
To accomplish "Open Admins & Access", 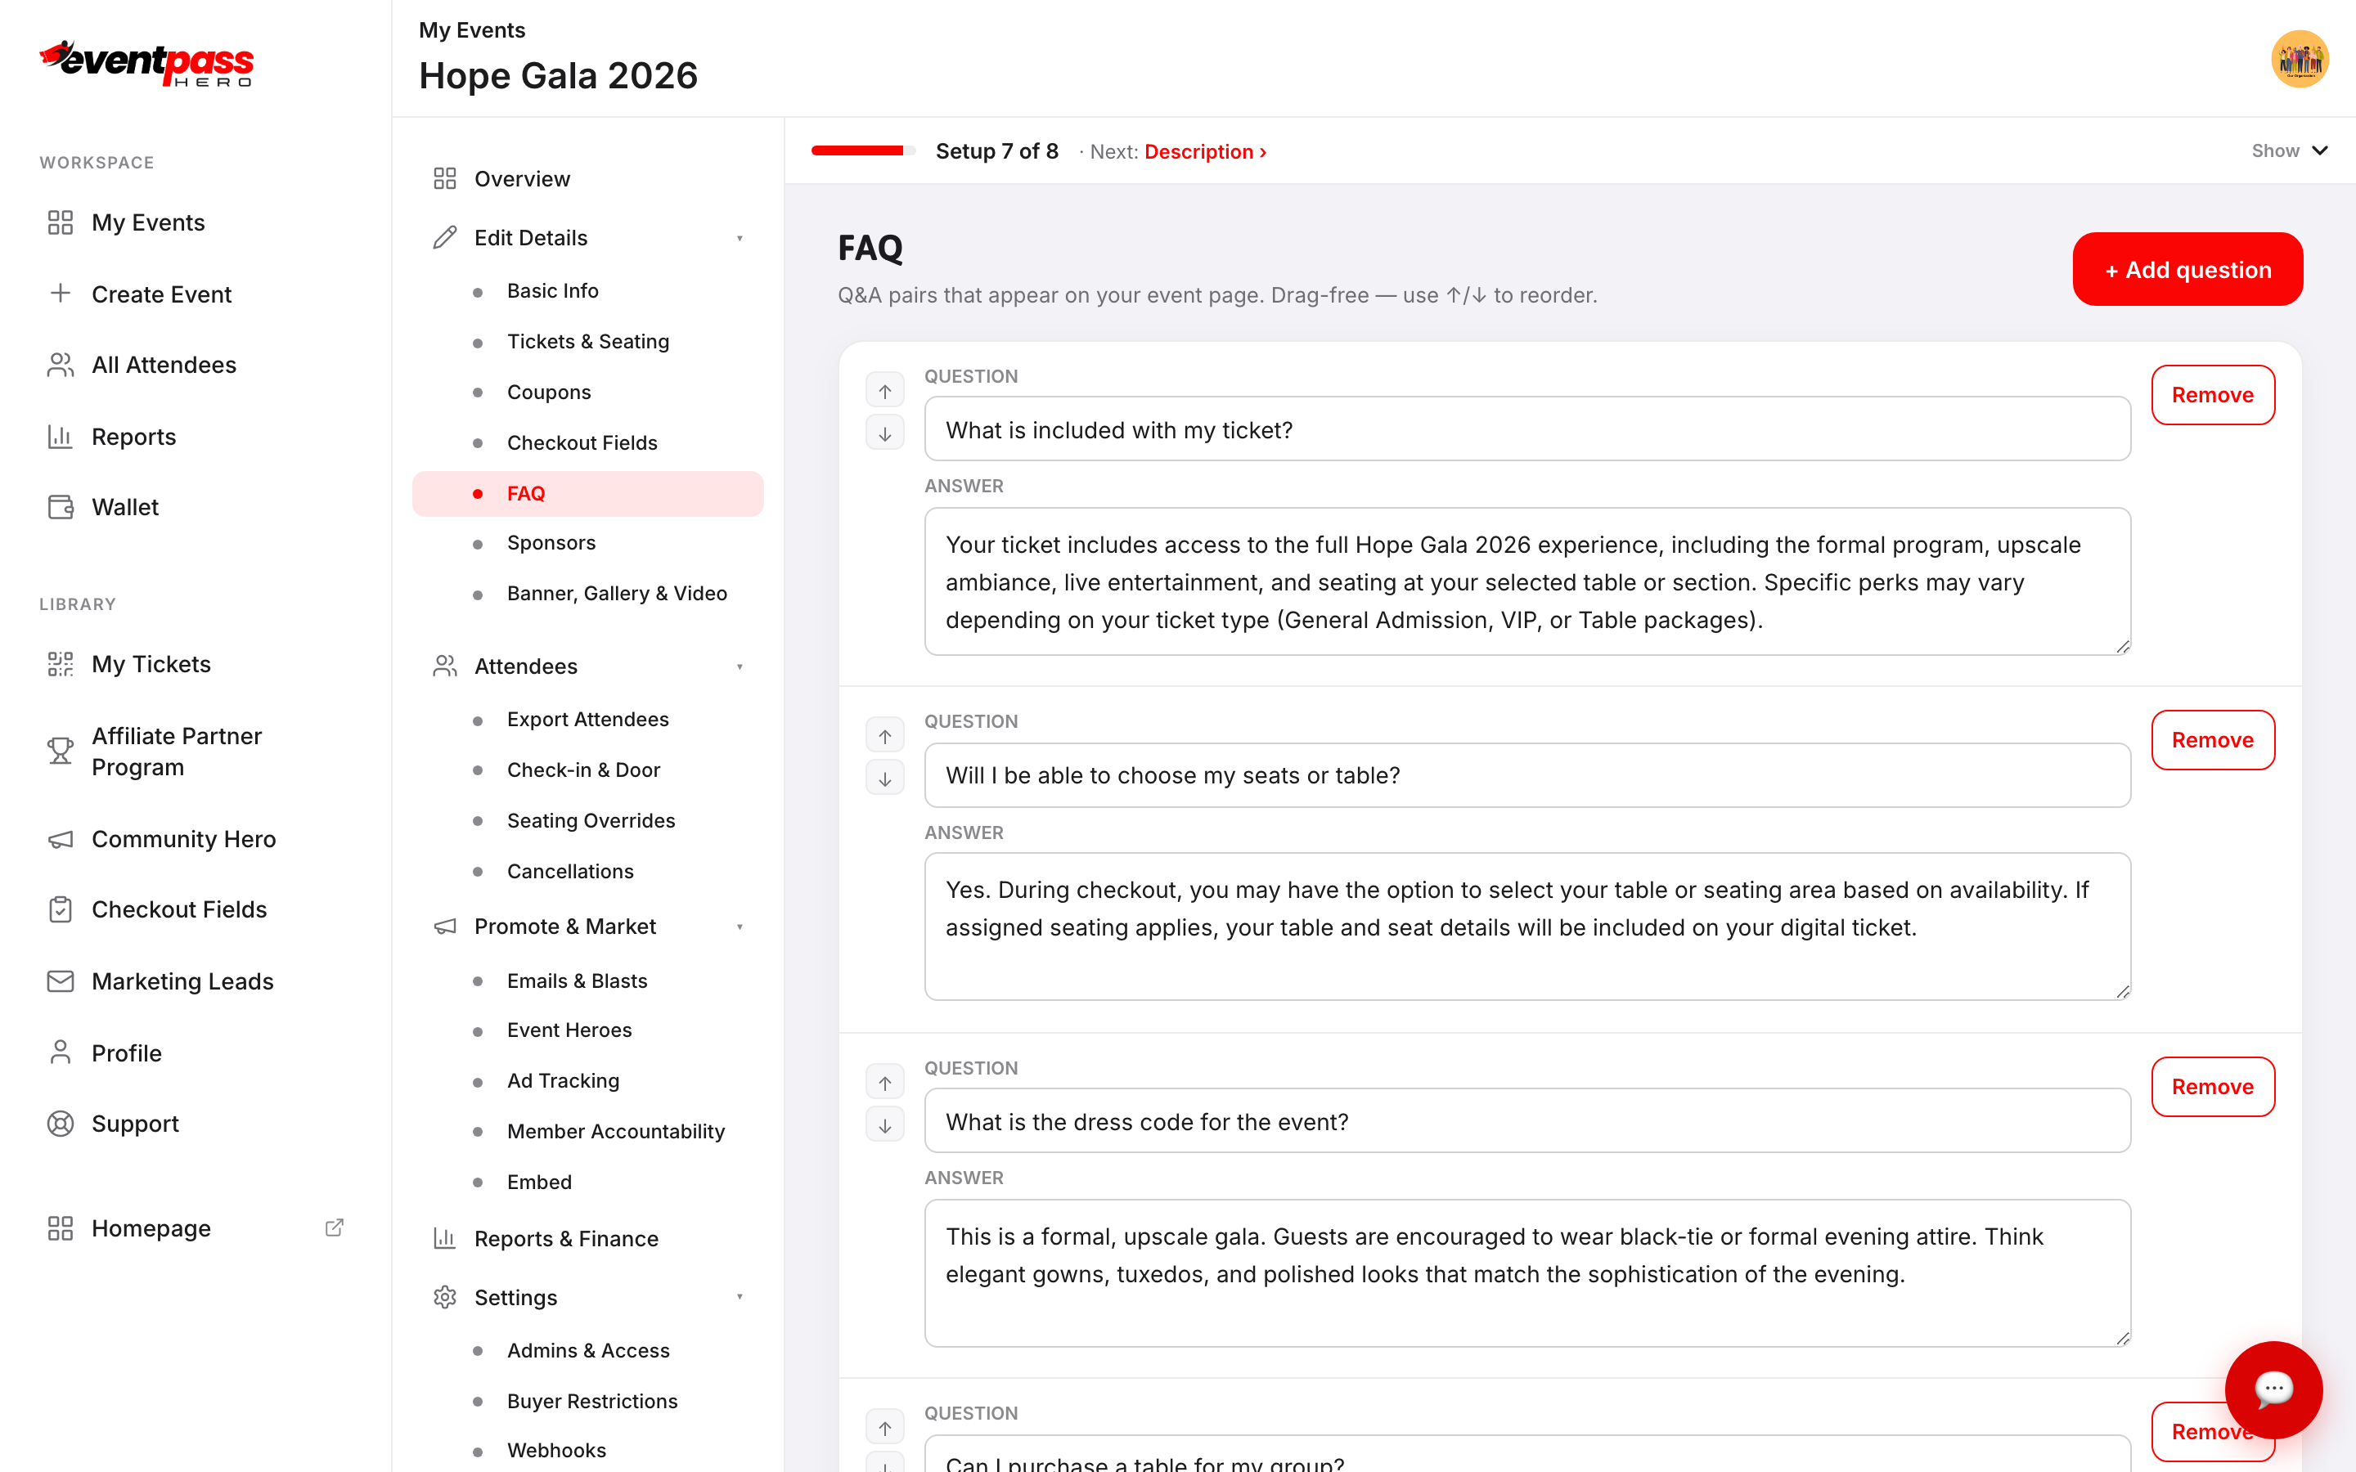I will pyautogui.click(x=588, y=1350).
